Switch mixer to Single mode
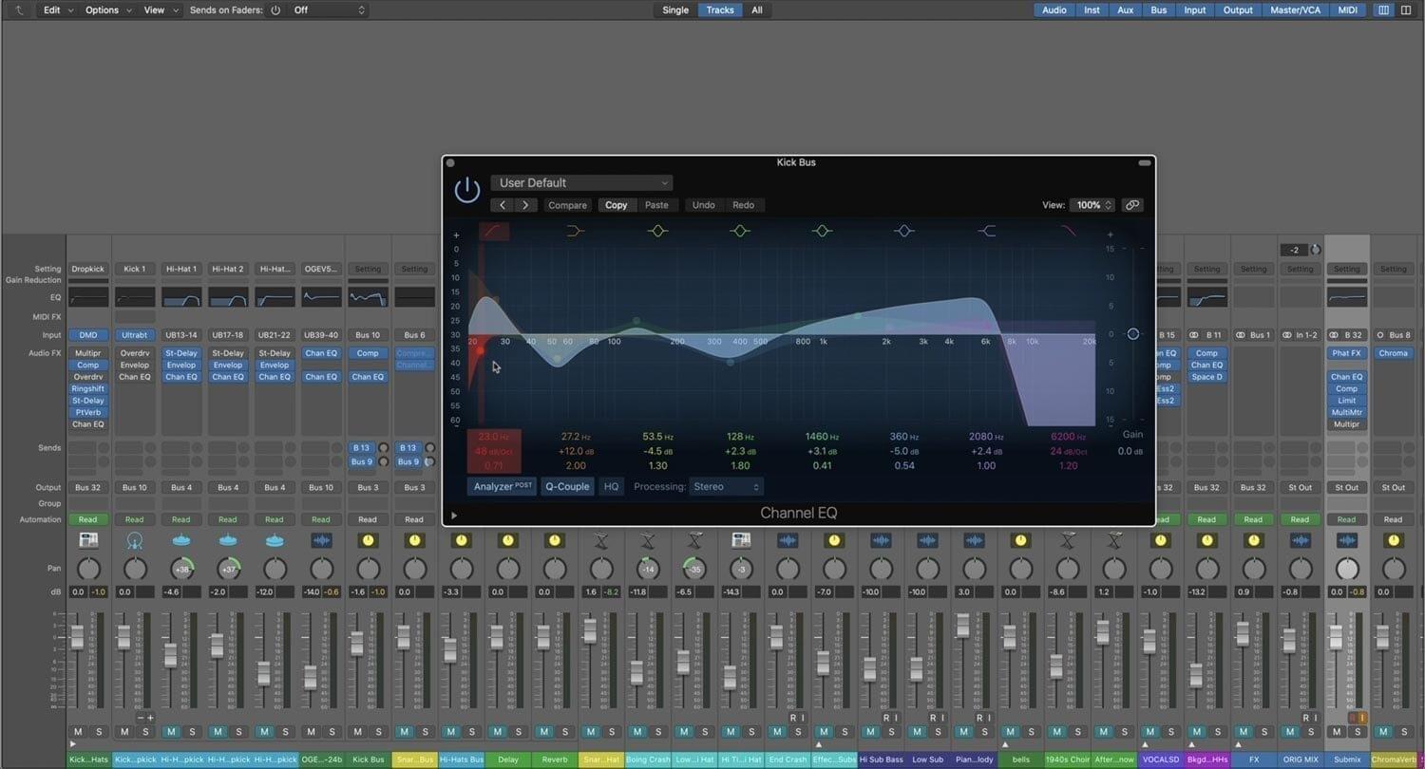 click(x=675, y=10)
